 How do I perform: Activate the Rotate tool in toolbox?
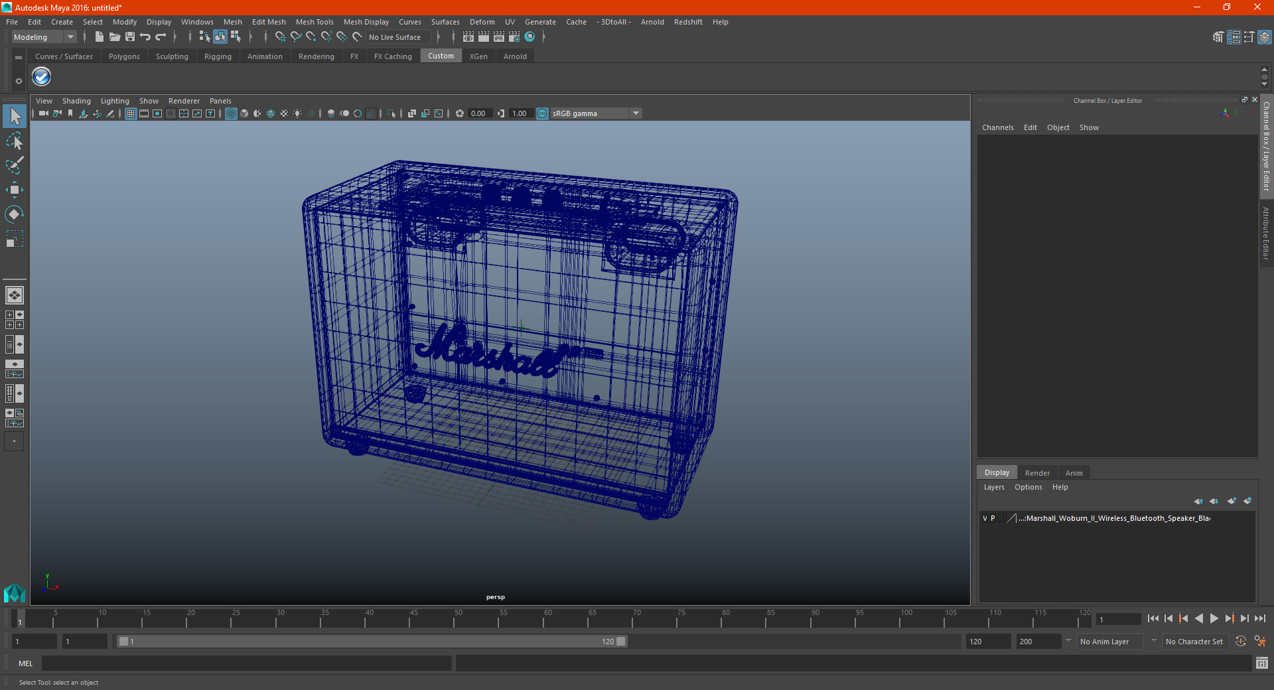click(x=15, y=214)
